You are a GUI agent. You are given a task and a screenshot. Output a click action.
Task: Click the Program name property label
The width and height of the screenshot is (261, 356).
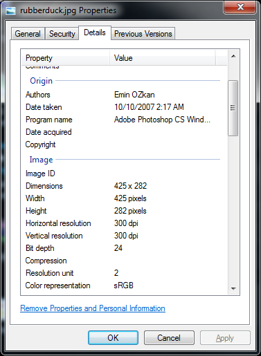click(x=49, y=120)
